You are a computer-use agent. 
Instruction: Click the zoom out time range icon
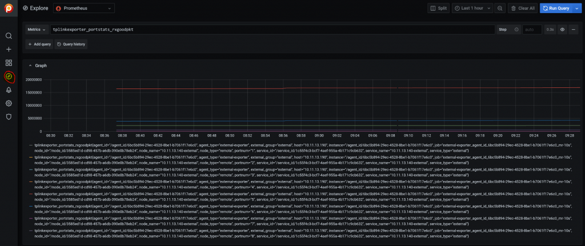(500, 8)
